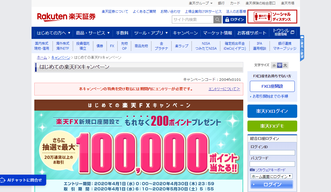Open the よくあるご質問 link

[x=144, y=12]
